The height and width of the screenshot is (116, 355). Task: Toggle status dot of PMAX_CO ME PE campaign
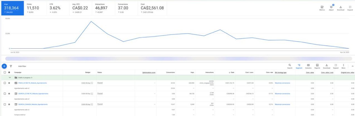[9, 83]
